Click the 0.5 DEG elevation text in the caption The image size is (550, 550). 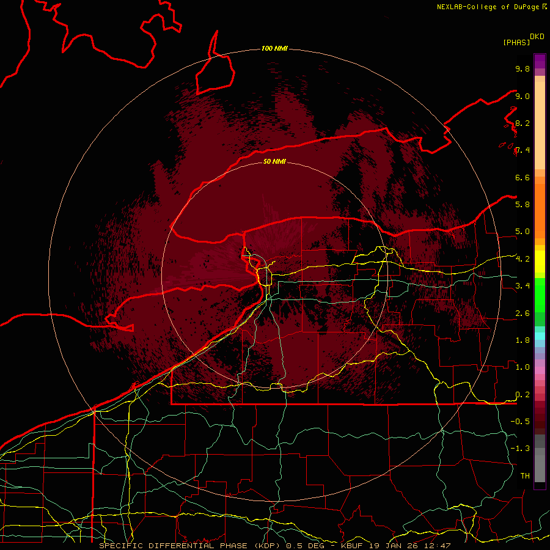[306, 546]
